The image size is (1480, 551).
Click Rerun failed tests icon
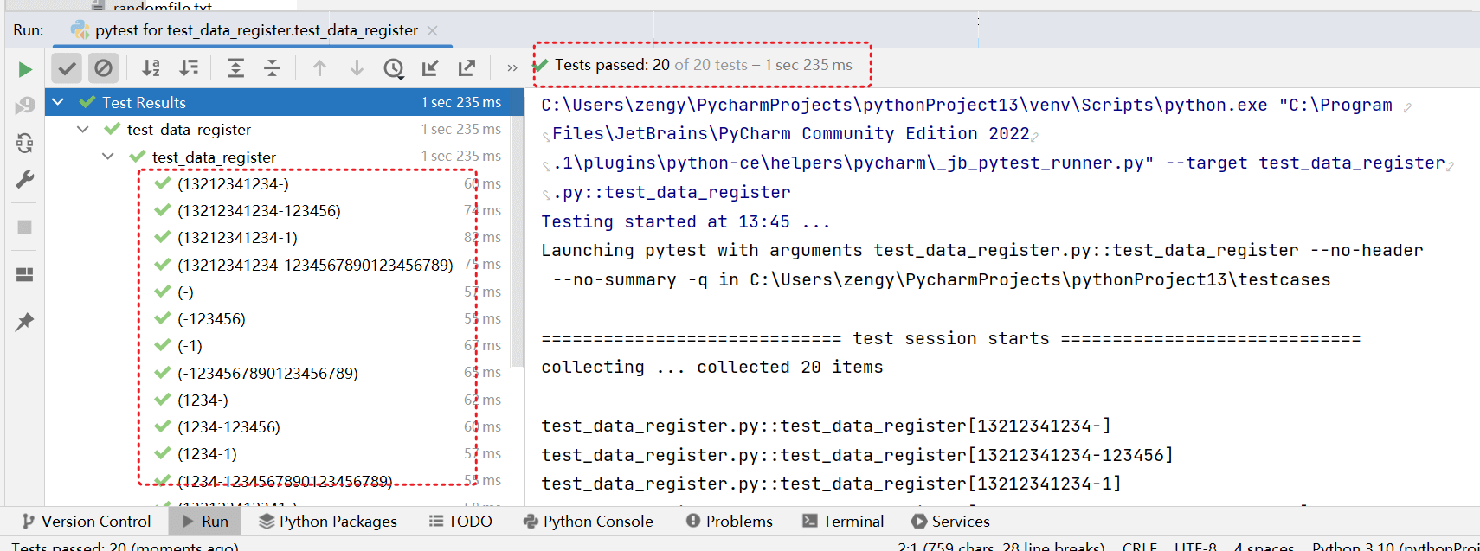click(x=25, y=106)
